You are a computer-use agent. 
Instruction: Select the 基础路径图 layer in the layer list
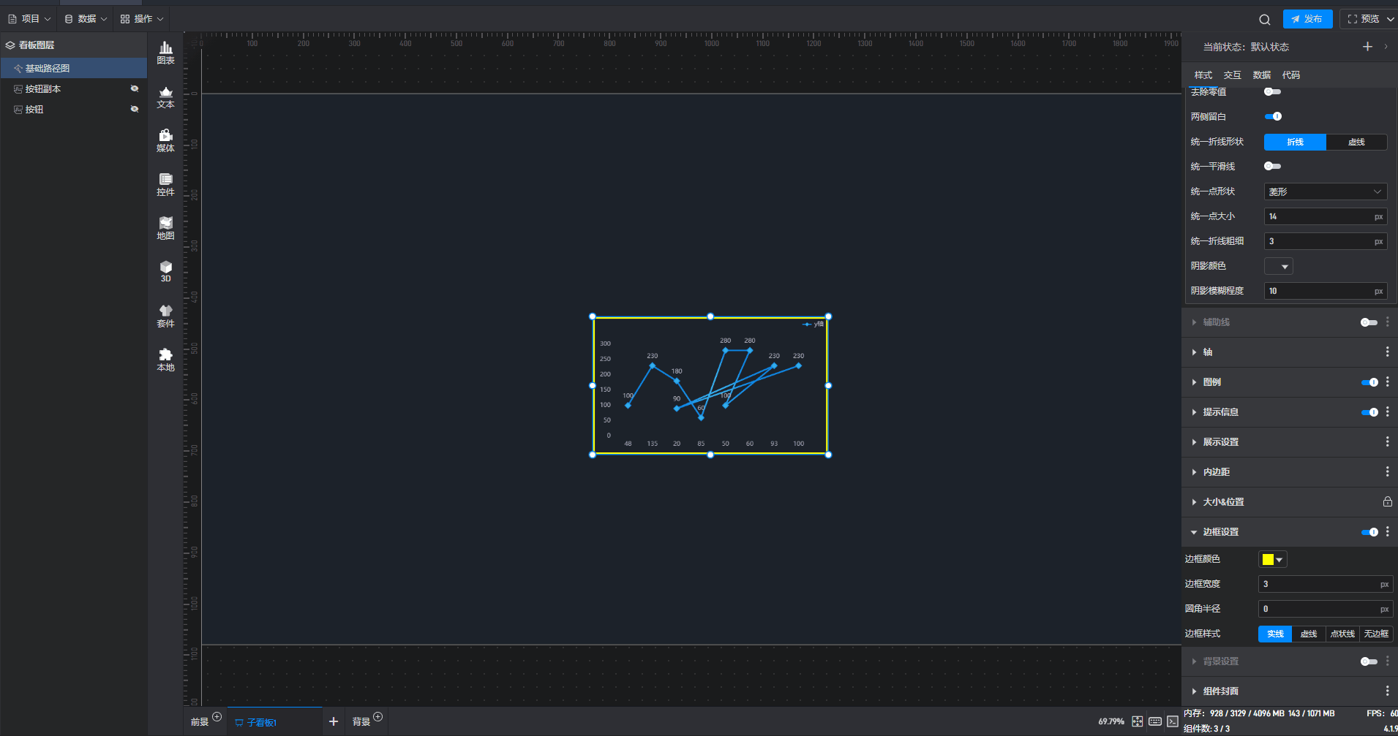point(74,68)
